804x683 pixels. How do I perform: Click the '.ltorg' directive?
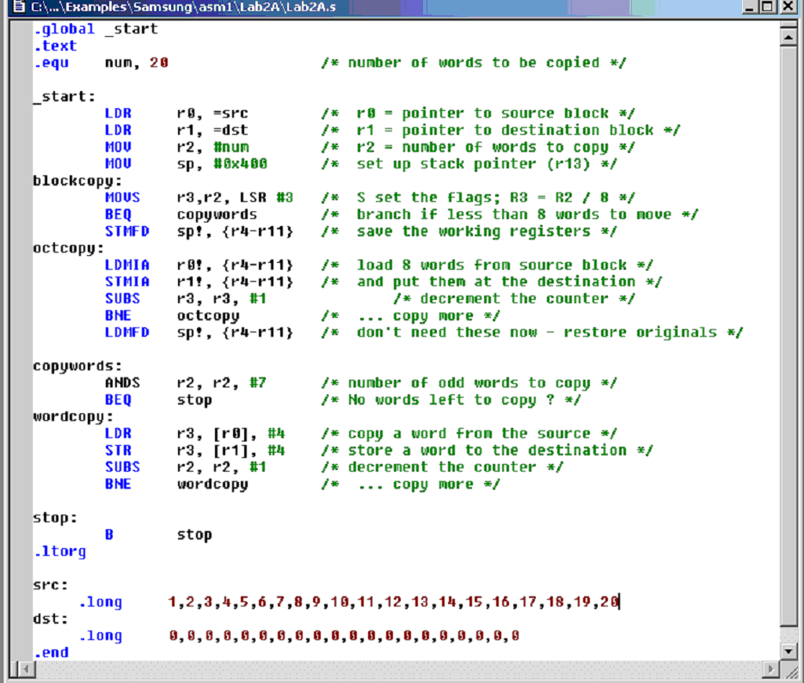click(60, 552)
